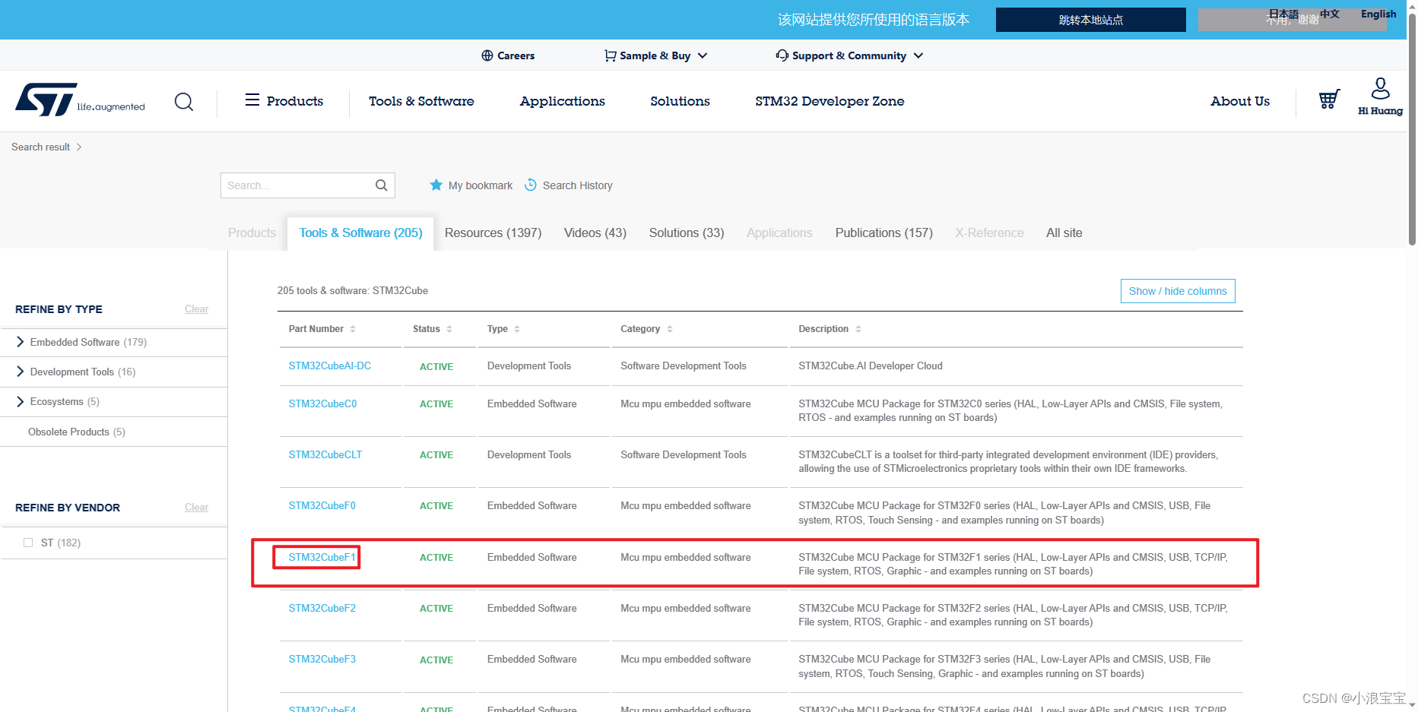Sort by Part Number column arrows

coord(353,329)
